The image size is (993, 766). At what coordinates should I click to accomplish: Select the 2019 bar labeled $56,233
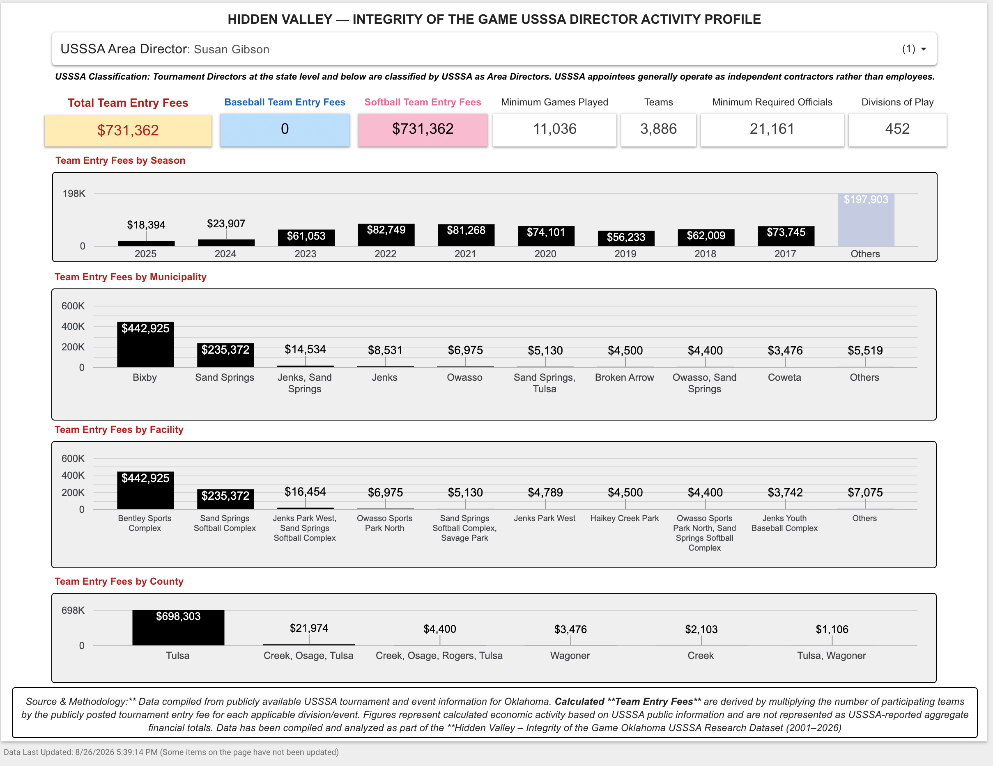(x=626, y=238)
